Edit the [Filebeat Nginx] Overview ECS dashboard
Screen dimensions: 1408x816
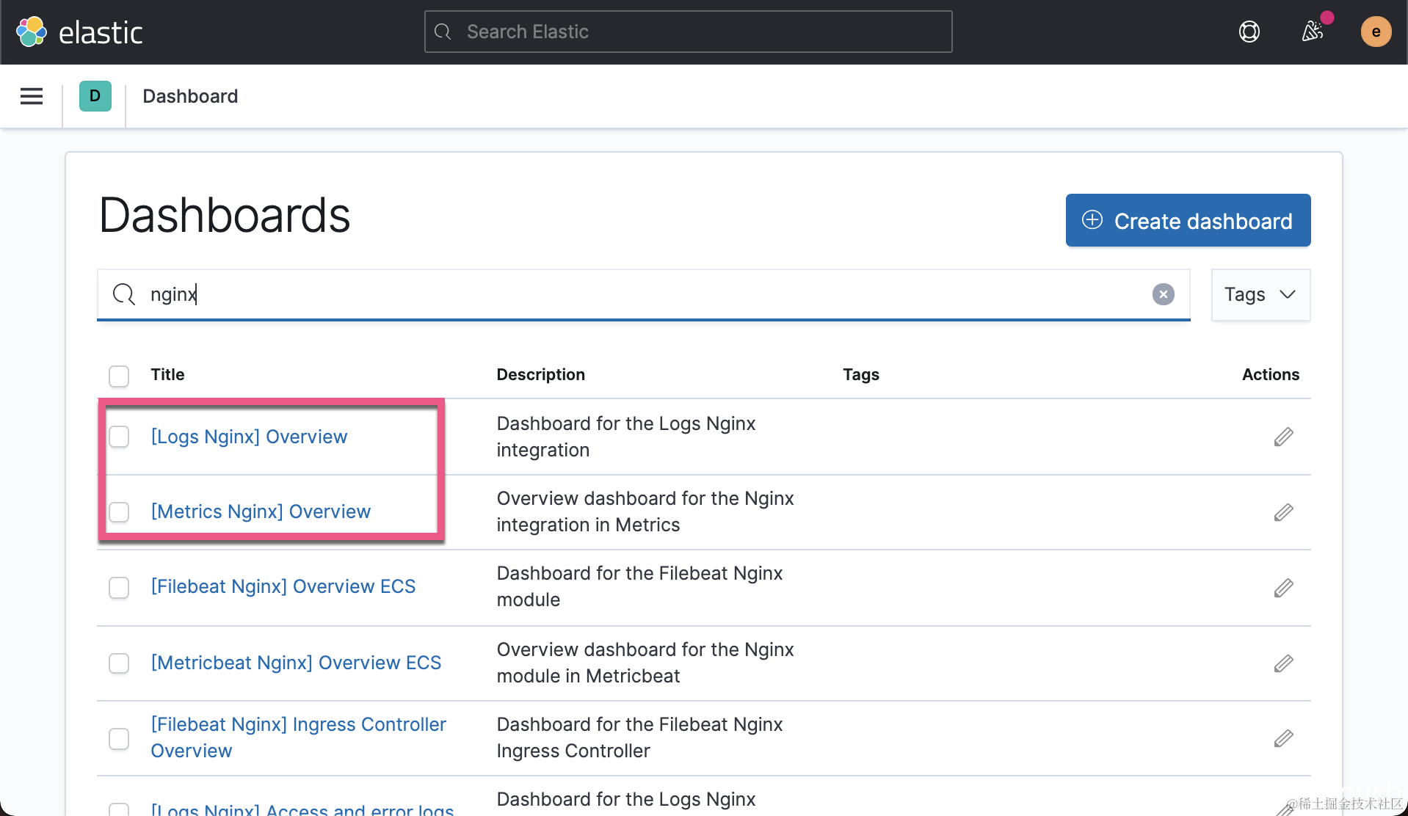pyautogui.click(x=1283, y=588)
